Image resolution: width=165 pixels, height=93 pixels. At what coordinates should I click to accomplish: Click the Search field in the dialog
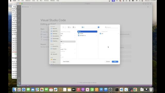pos(112,27)
